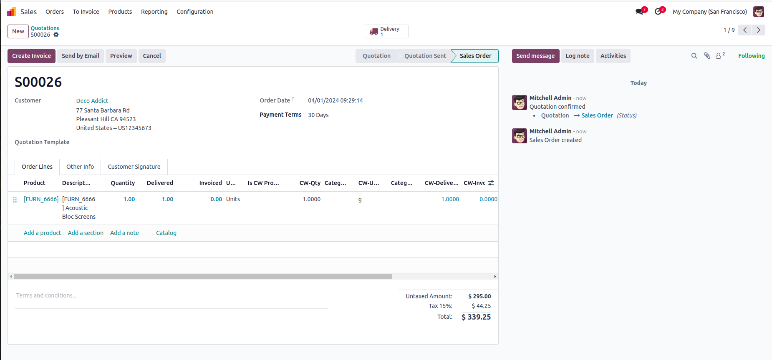Screen dimensions: 772x360
Task: Open the Configuration menu
Action: tap(195, 12)
